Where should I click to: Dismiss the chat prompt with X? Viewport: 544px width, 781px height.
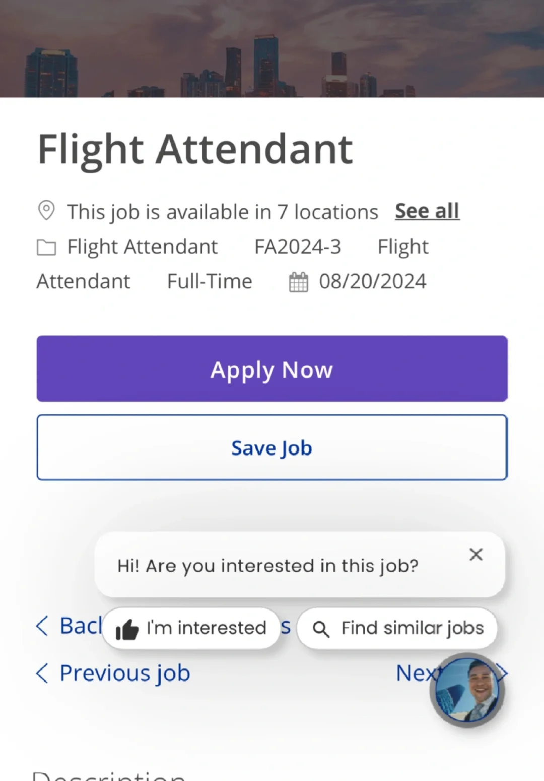475,555
